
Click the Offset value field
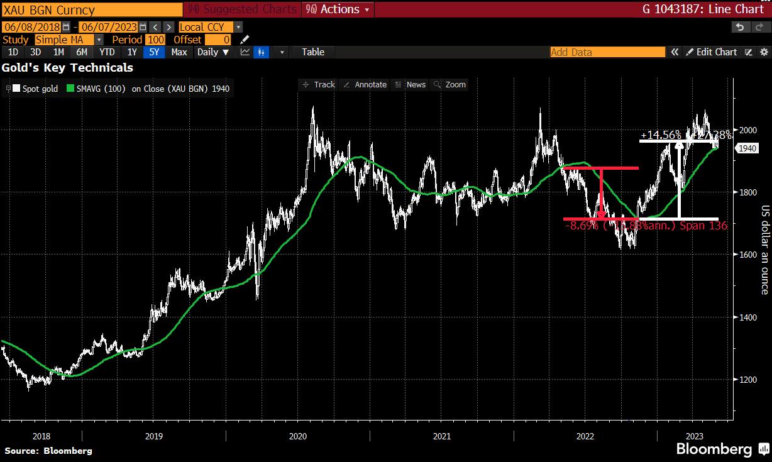pos(218,40)
